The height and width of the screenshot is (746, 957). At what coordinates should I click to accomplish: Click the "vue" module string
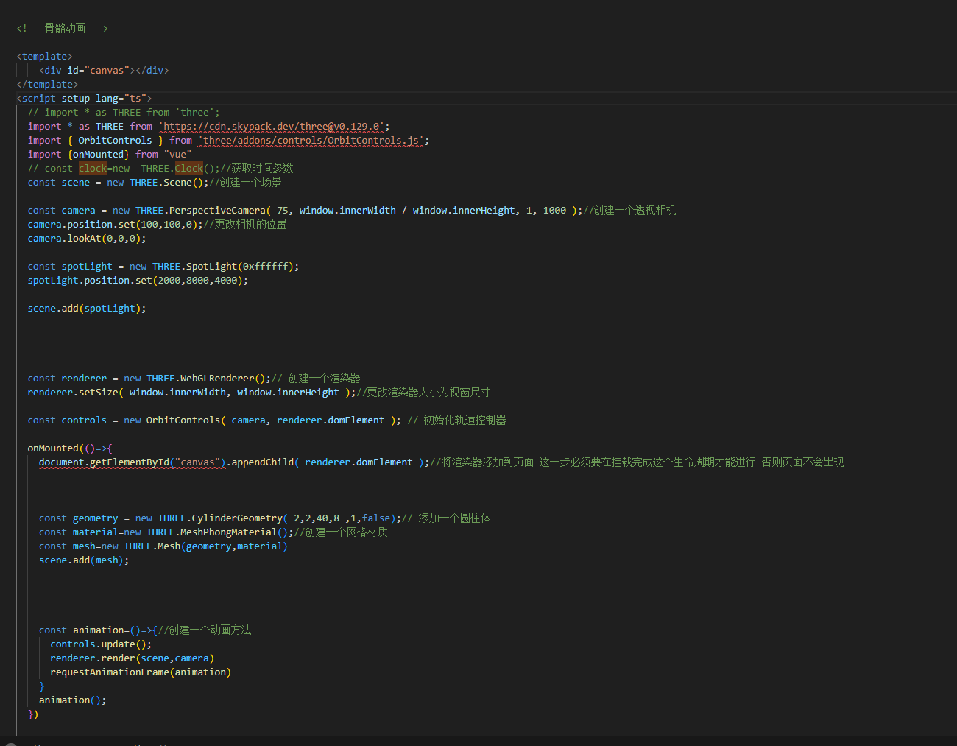click(177, 155)
